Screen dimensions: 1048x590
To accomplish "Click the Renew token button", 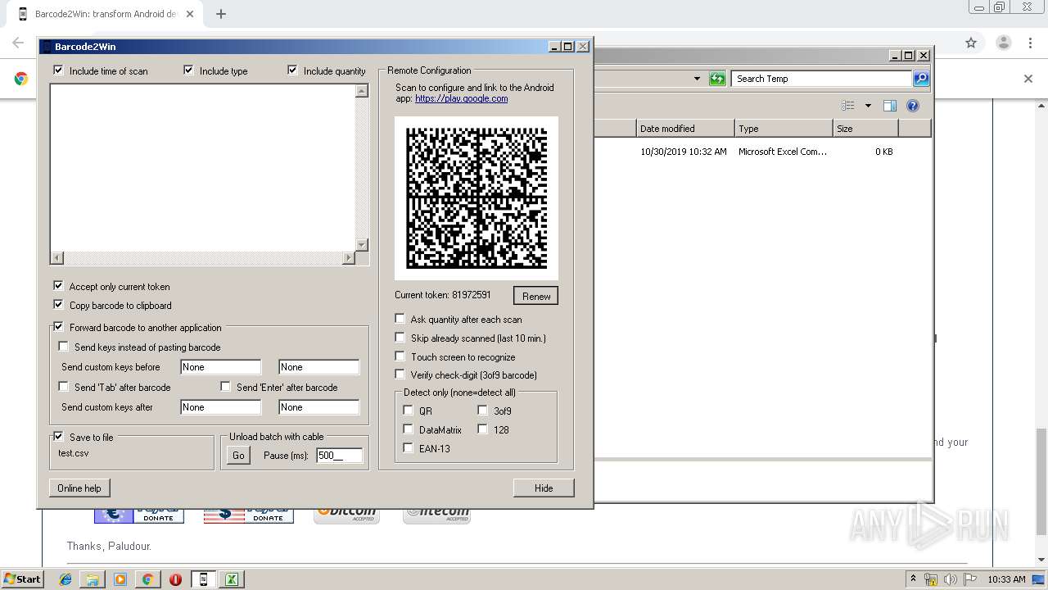I will pos(536,296).
